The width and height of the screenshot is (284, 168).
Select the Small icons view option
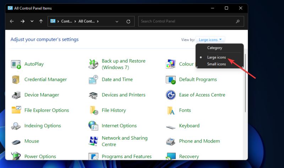[217, 64]
